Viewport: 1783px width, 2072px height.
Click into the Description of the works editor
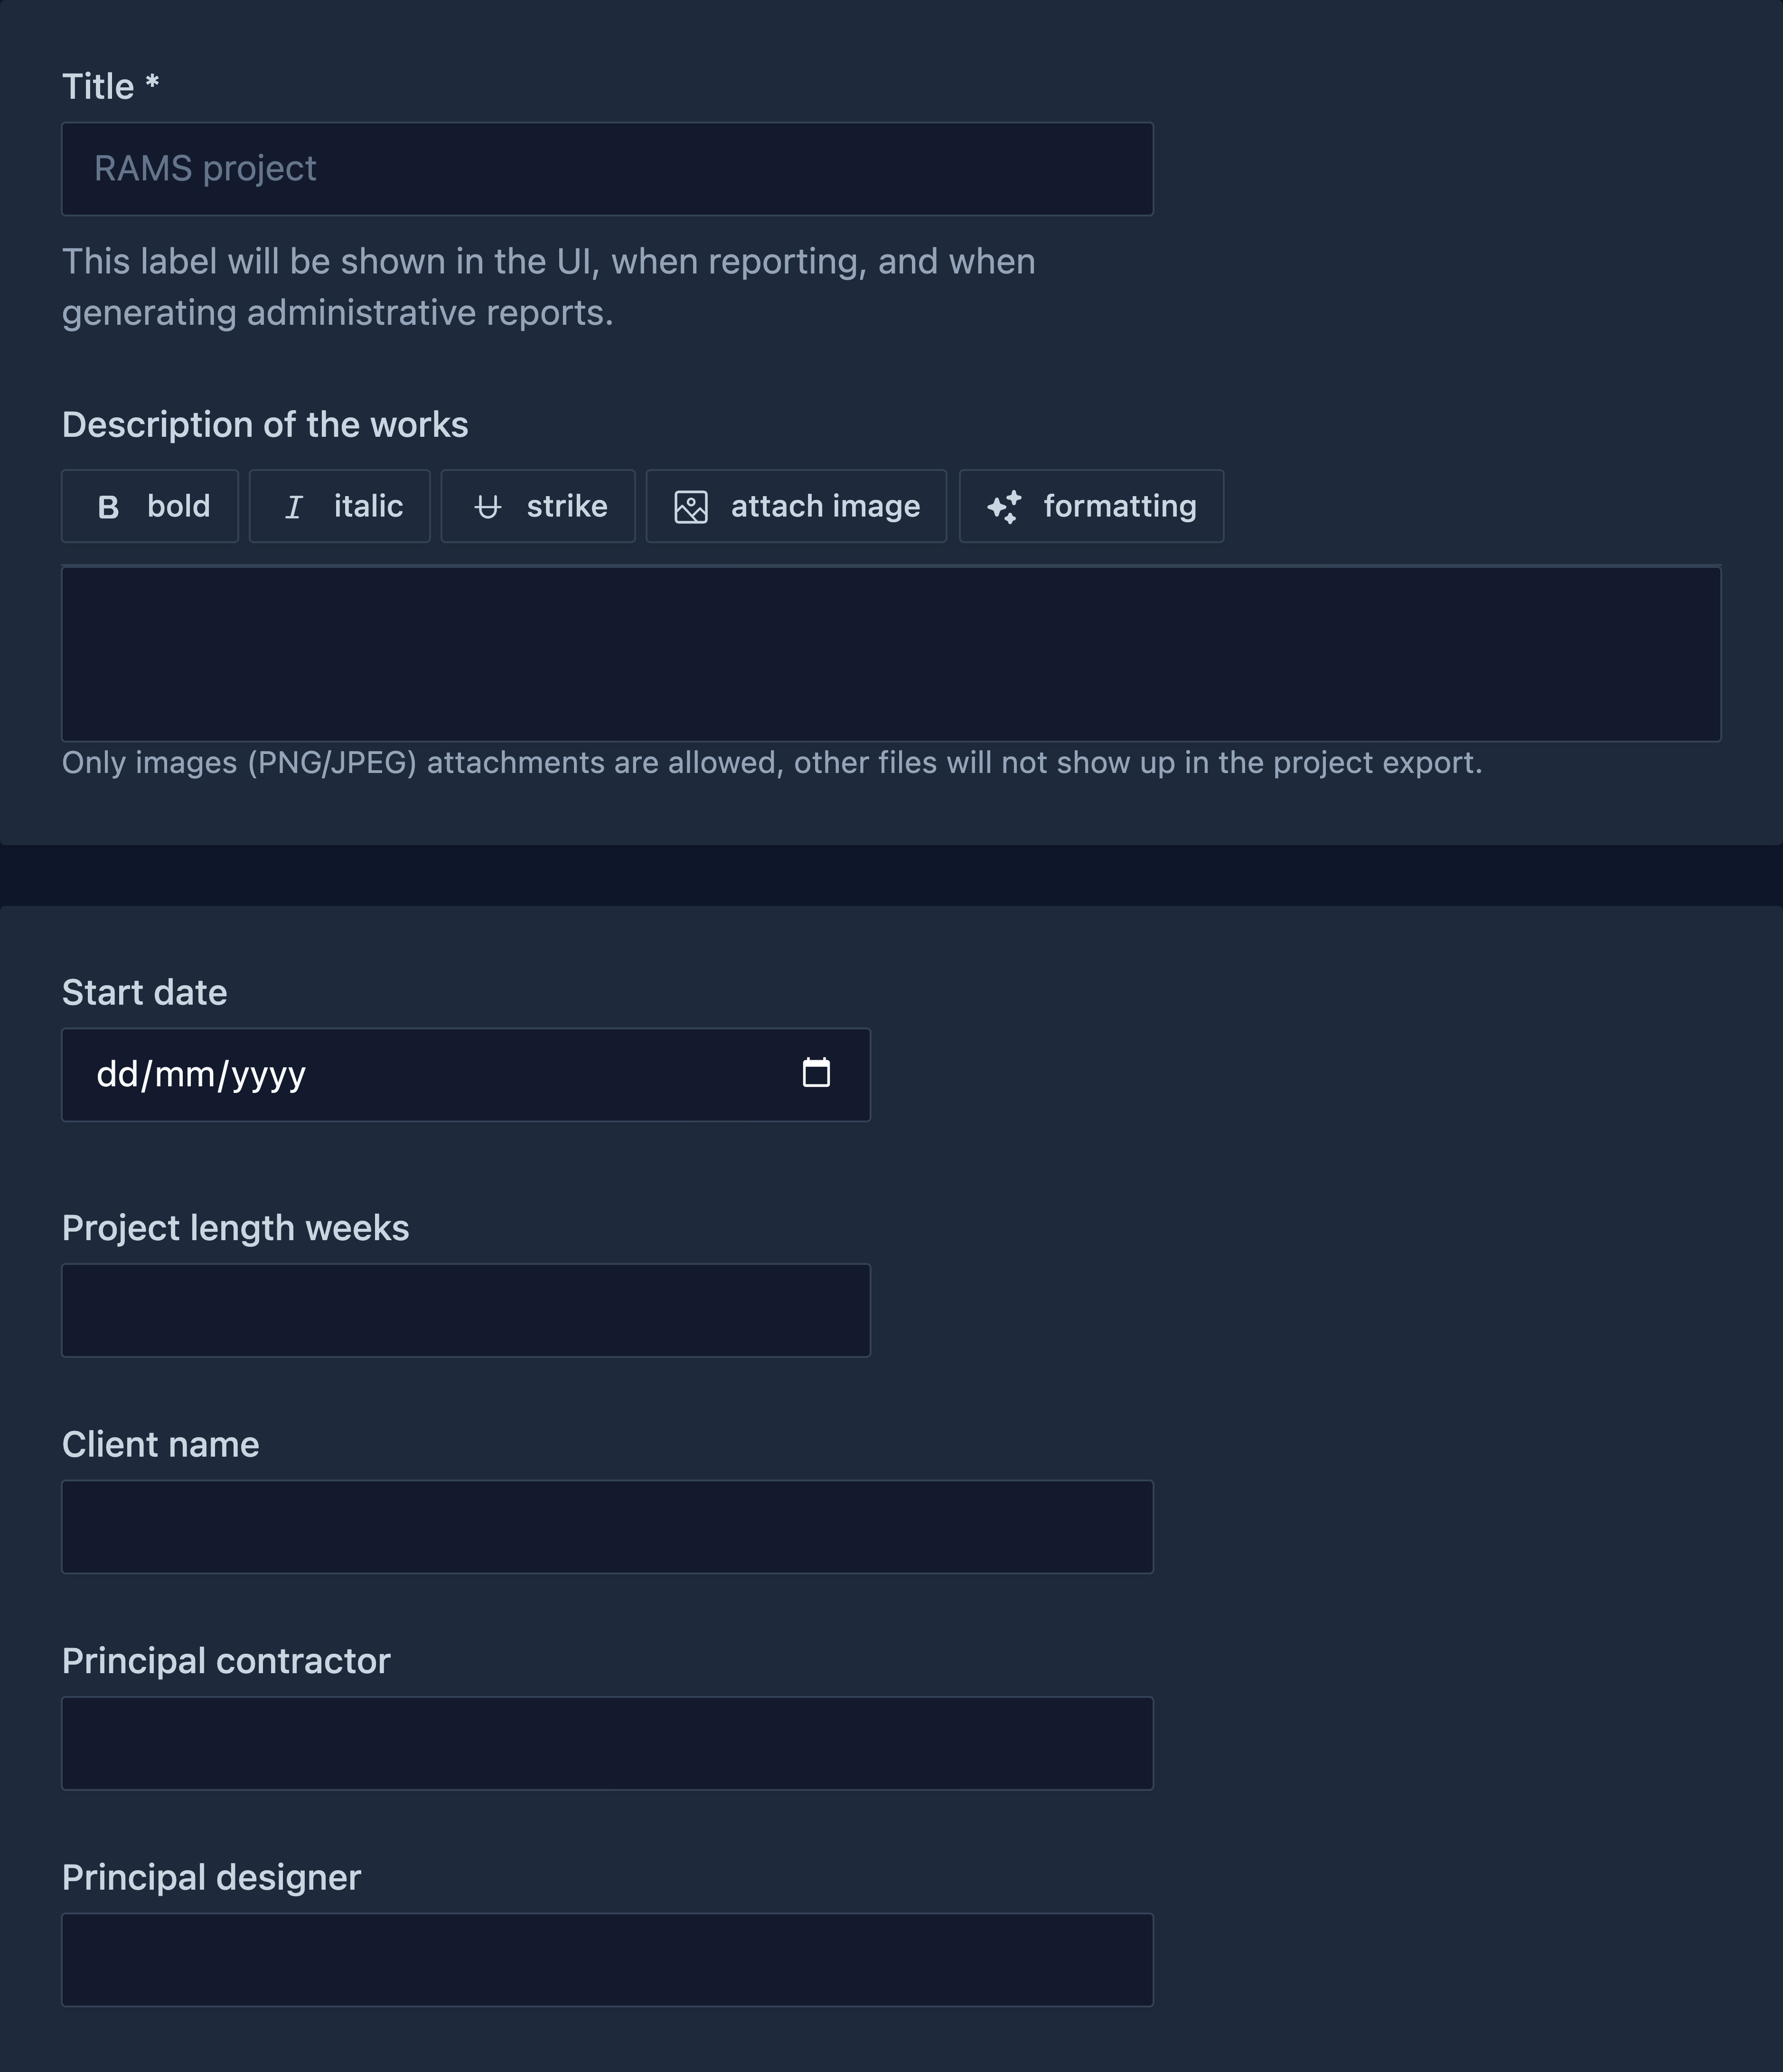(891, 654)
